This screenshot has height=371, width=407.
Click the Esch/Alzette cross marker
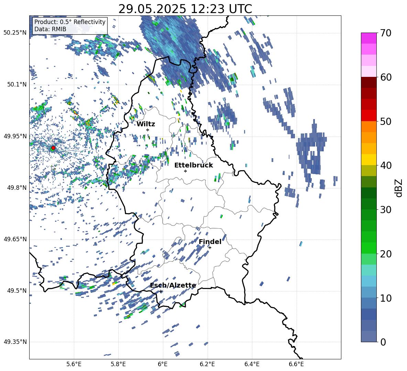pyautogui.click(x=161, y=291)
